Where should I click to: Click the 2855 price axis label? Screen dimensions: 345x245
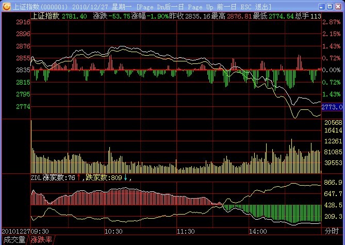click(x=23, y=58)
